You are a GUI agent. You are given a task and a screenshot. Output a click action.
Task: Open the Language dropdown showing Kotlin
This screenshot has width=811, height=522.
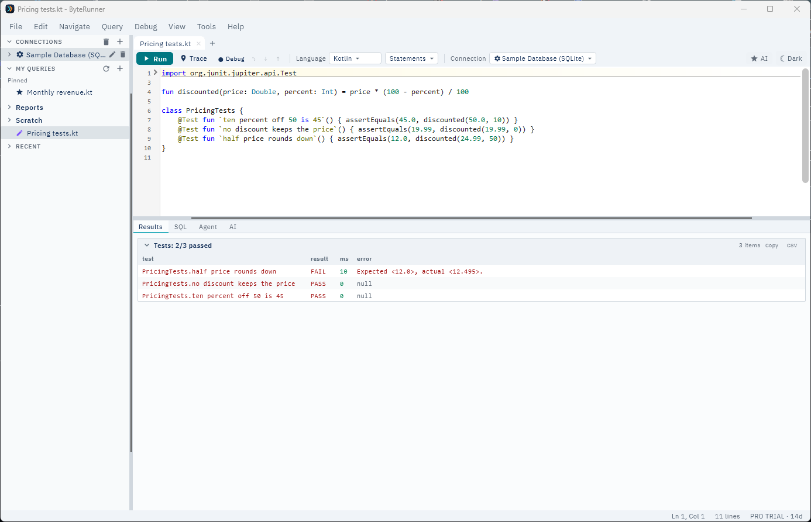click(355, 58)
